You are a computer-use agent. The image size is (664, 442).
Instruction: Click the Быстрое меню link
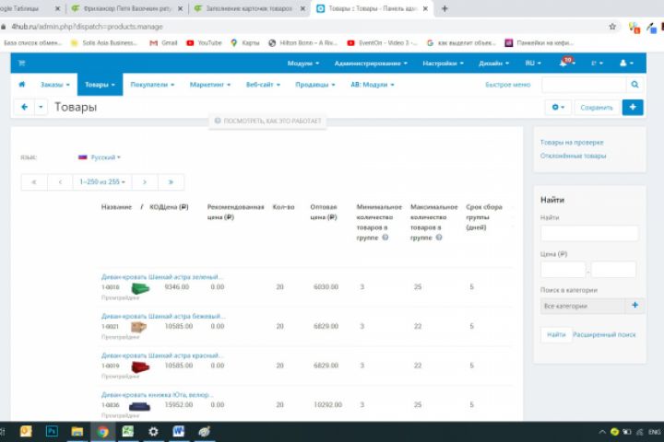coord(508,85)
